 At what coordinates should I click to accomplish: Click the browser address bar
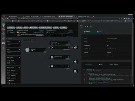(x=64, y=19)
